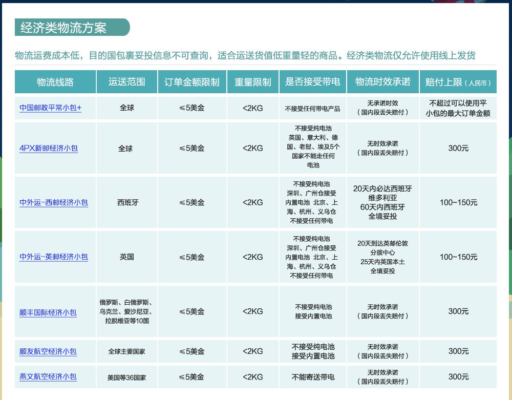
Task: Click the 物流运费成本低 description text
Action: tap(245, 55)
